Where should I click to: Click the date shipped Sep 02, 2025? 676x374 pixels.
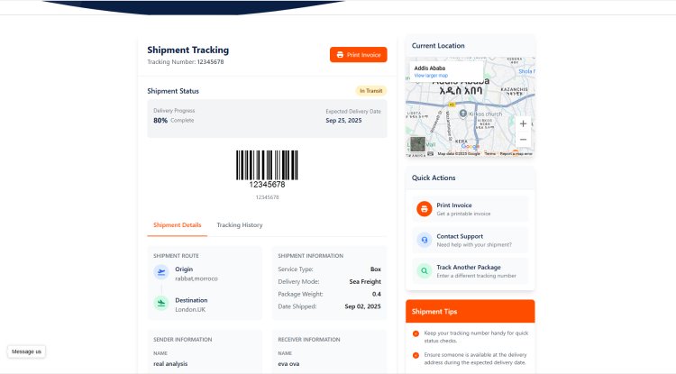pos(362,306)
